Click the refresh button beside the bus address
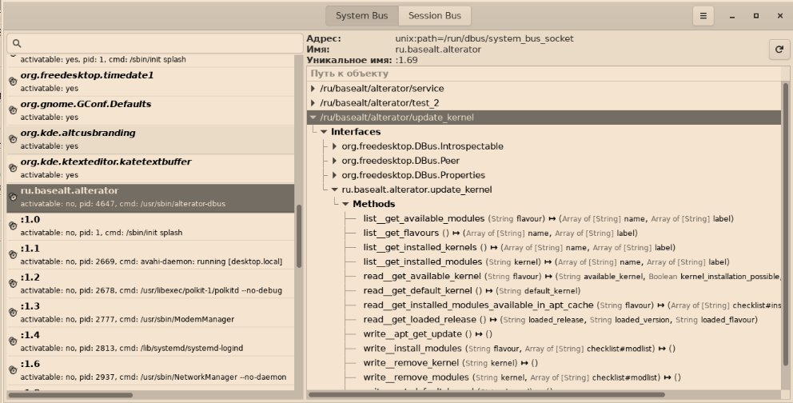This screenshot has width=793, height=403. pos(779,50)
